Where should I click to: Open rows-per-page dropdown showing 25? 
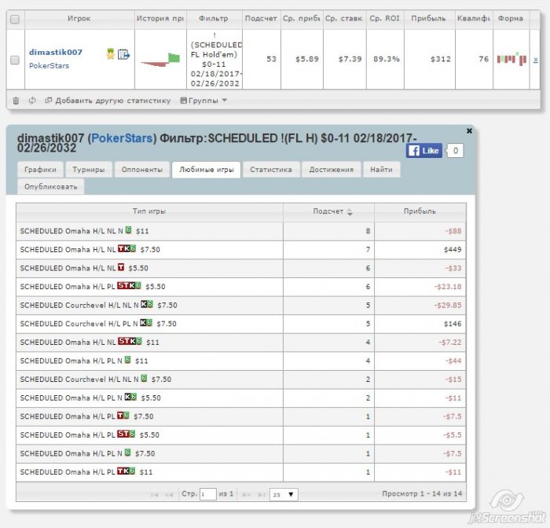pos(284,494)
